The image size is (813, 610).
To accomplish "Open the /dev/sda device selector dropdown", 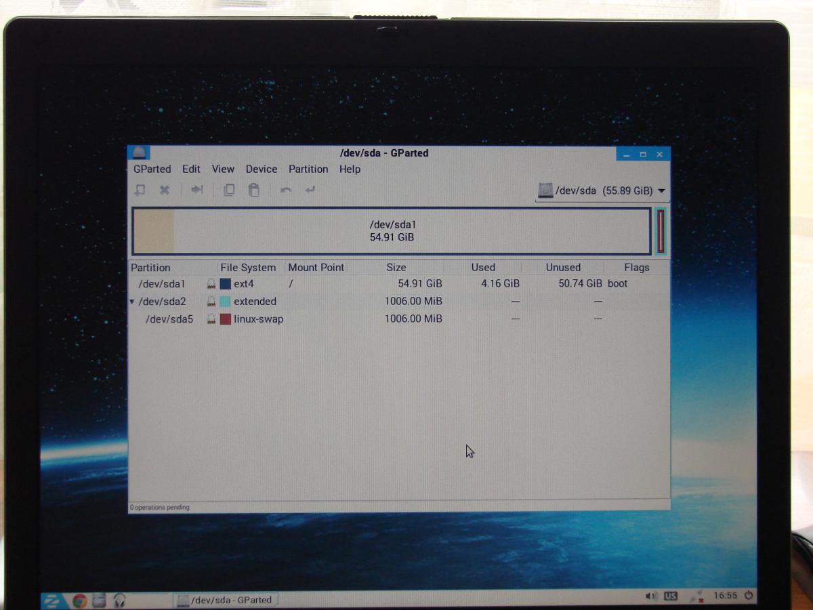I will point(602,191).
